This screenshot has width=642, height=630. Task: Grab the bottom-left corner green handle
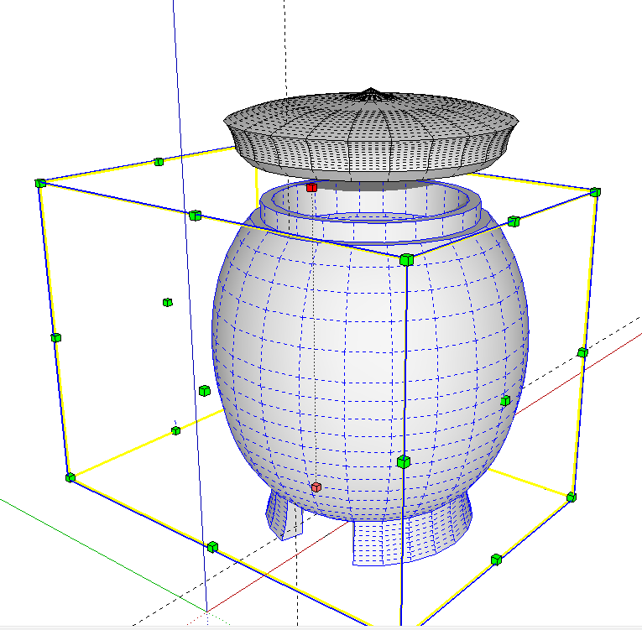(x=70, y=477)
